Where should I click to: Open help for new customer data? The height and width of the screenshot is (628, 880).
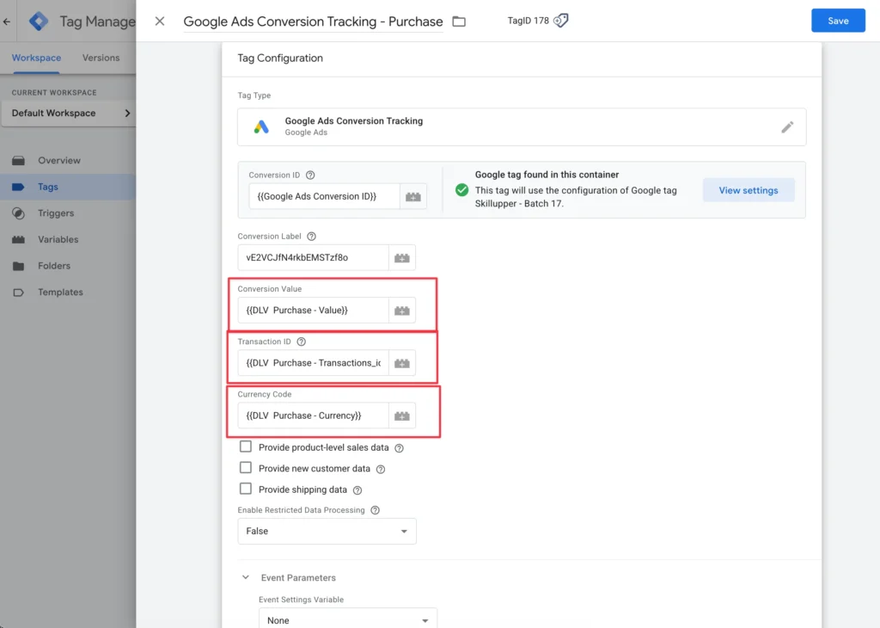(x=381, y=469)
